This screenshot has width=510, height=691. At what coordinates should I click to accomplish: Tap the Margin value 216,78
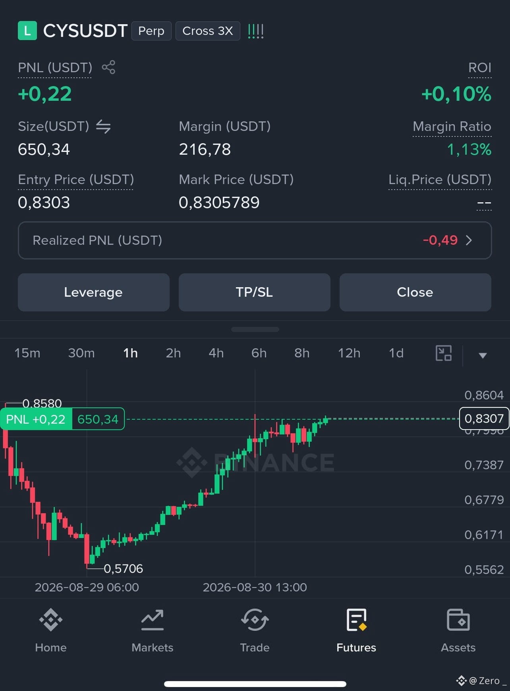click(x=205, y=150)
